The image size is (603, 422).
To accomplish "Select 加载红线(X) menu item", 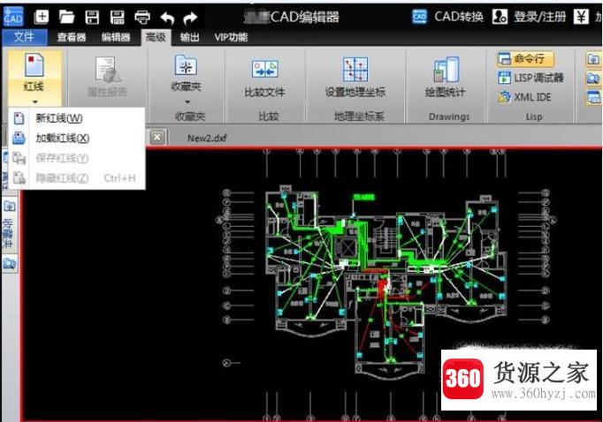I will pyautogui.click(x=76, y=138).
